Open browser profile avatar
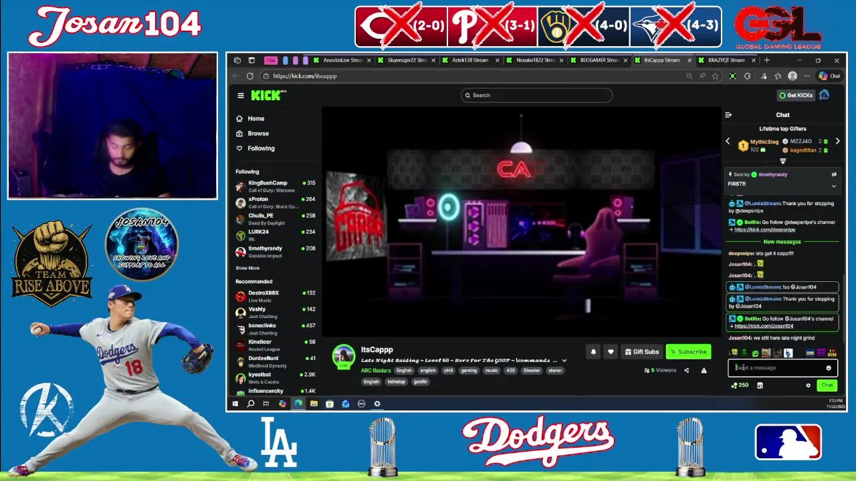 pyautogui.click(x=792, y=76)
